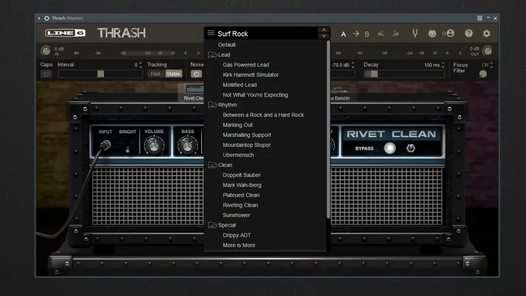Collapse the Lead preset folder
Image resolution: width=526 pixels, height=296 pixels.
212,55
